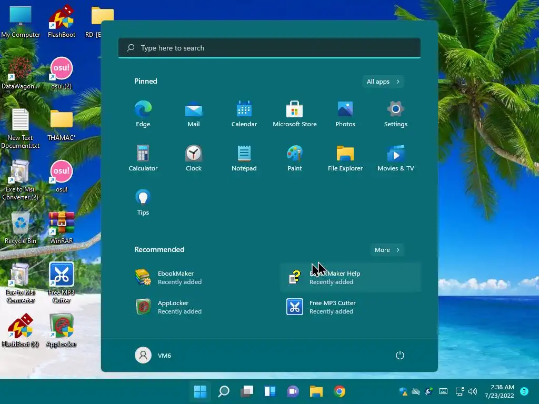The width and height of the screenshot is (539, 404).
Task: Select the THAMAC' folder on desktop
Action: pos(62,125)
